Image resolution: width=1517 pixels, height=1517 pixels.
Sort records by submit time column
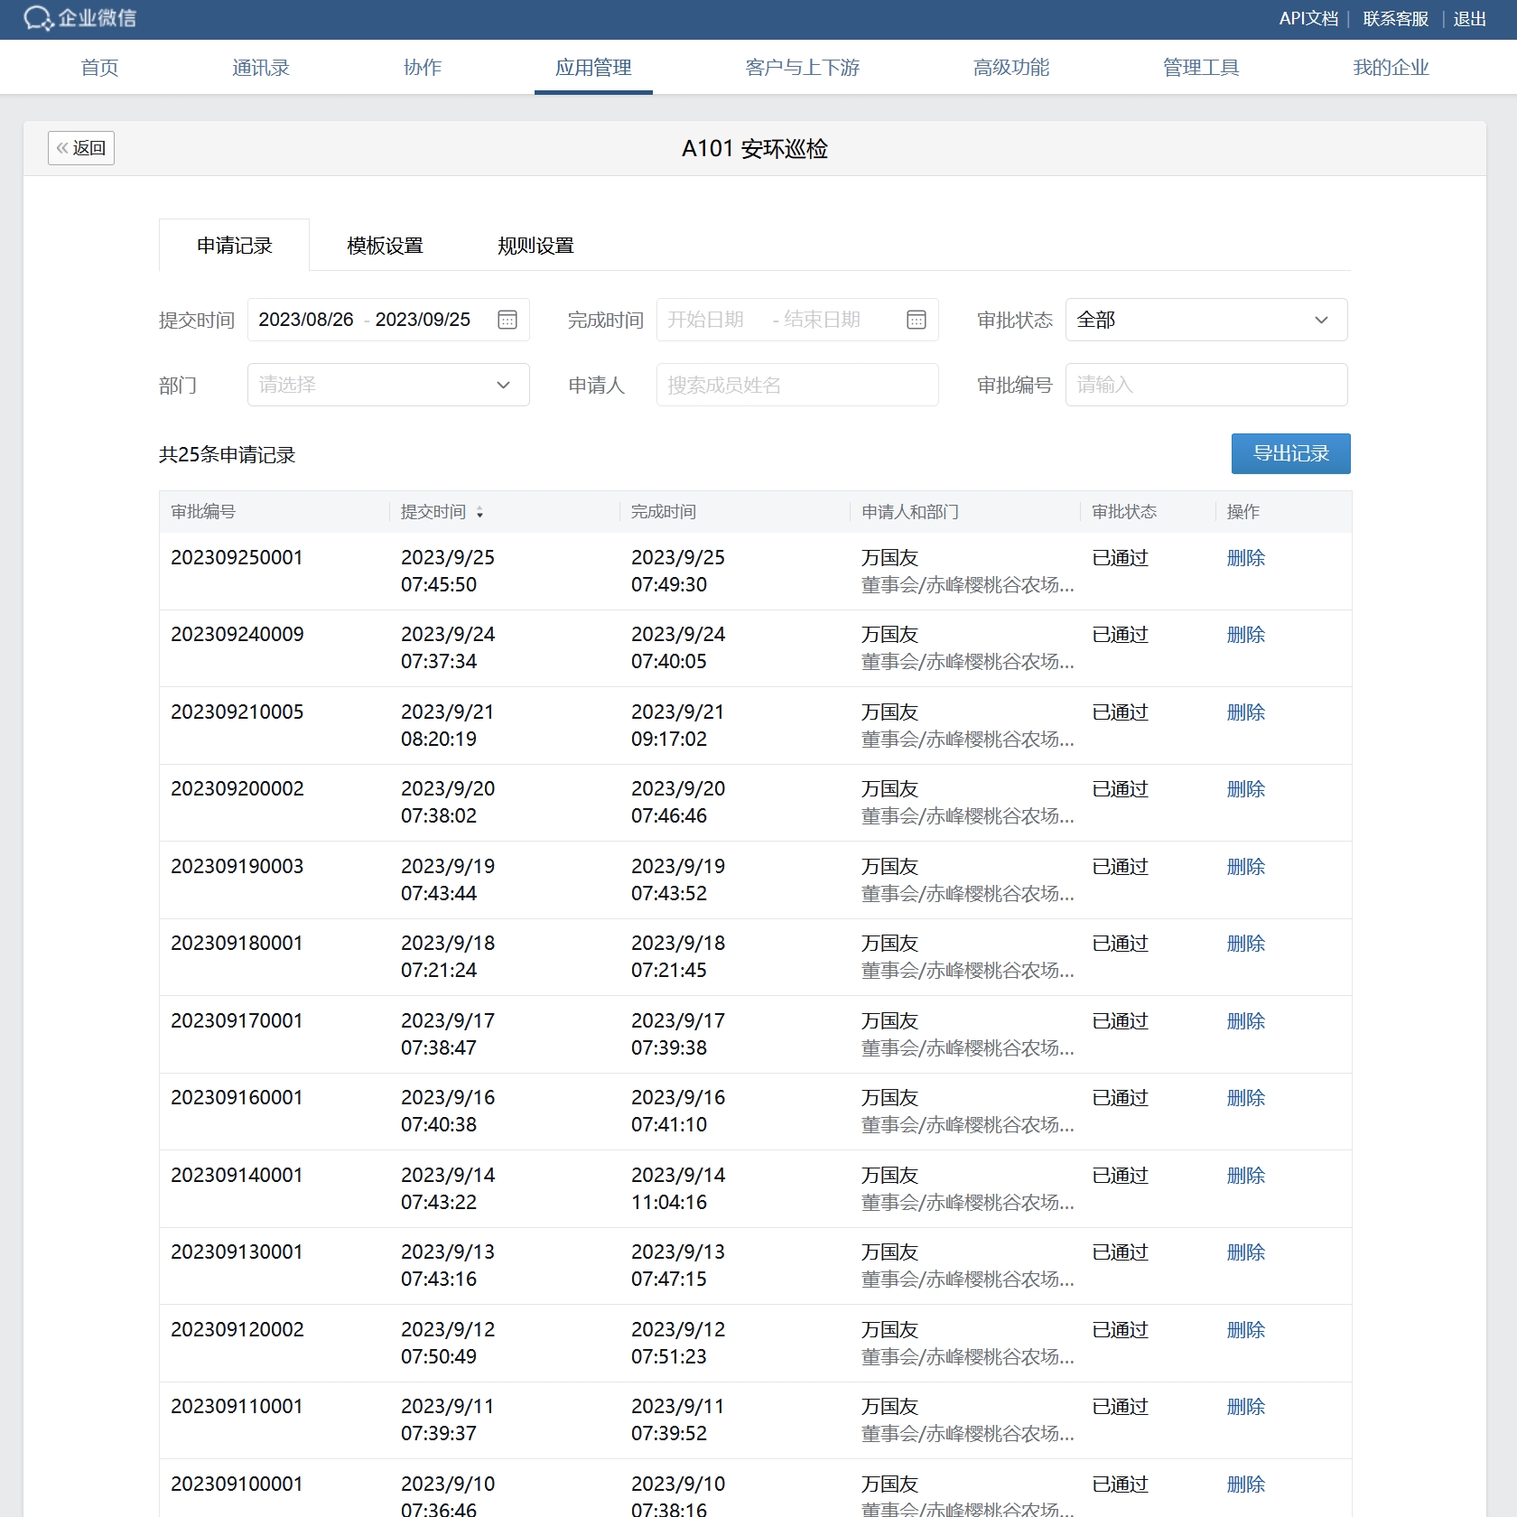coord(479,512)
